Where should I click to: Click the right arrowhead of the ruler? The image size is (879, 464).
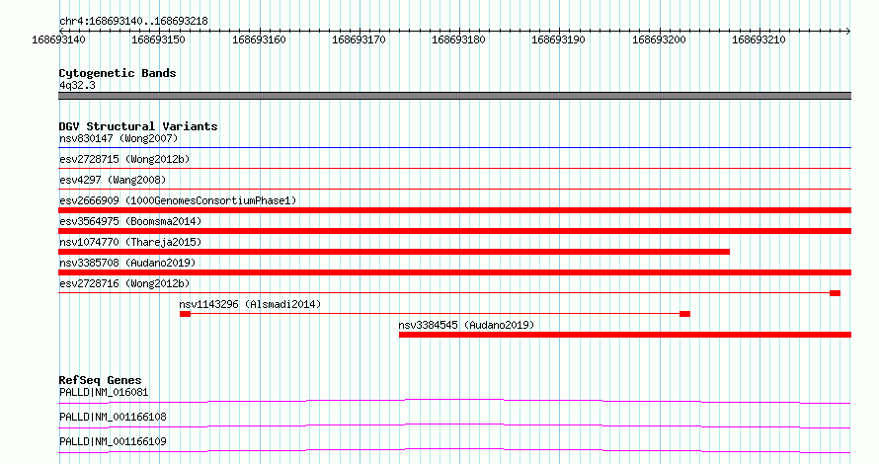(x=848, y=31)
